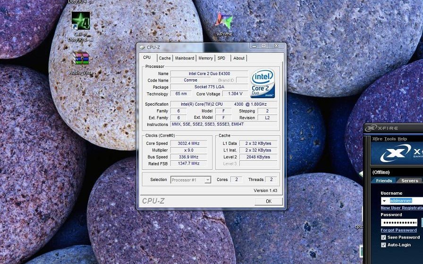This screenshot has width=423, height=264.
Task: Select the Servers tab in Xfire
Action: pyautogui.click(x=409, y=181)
